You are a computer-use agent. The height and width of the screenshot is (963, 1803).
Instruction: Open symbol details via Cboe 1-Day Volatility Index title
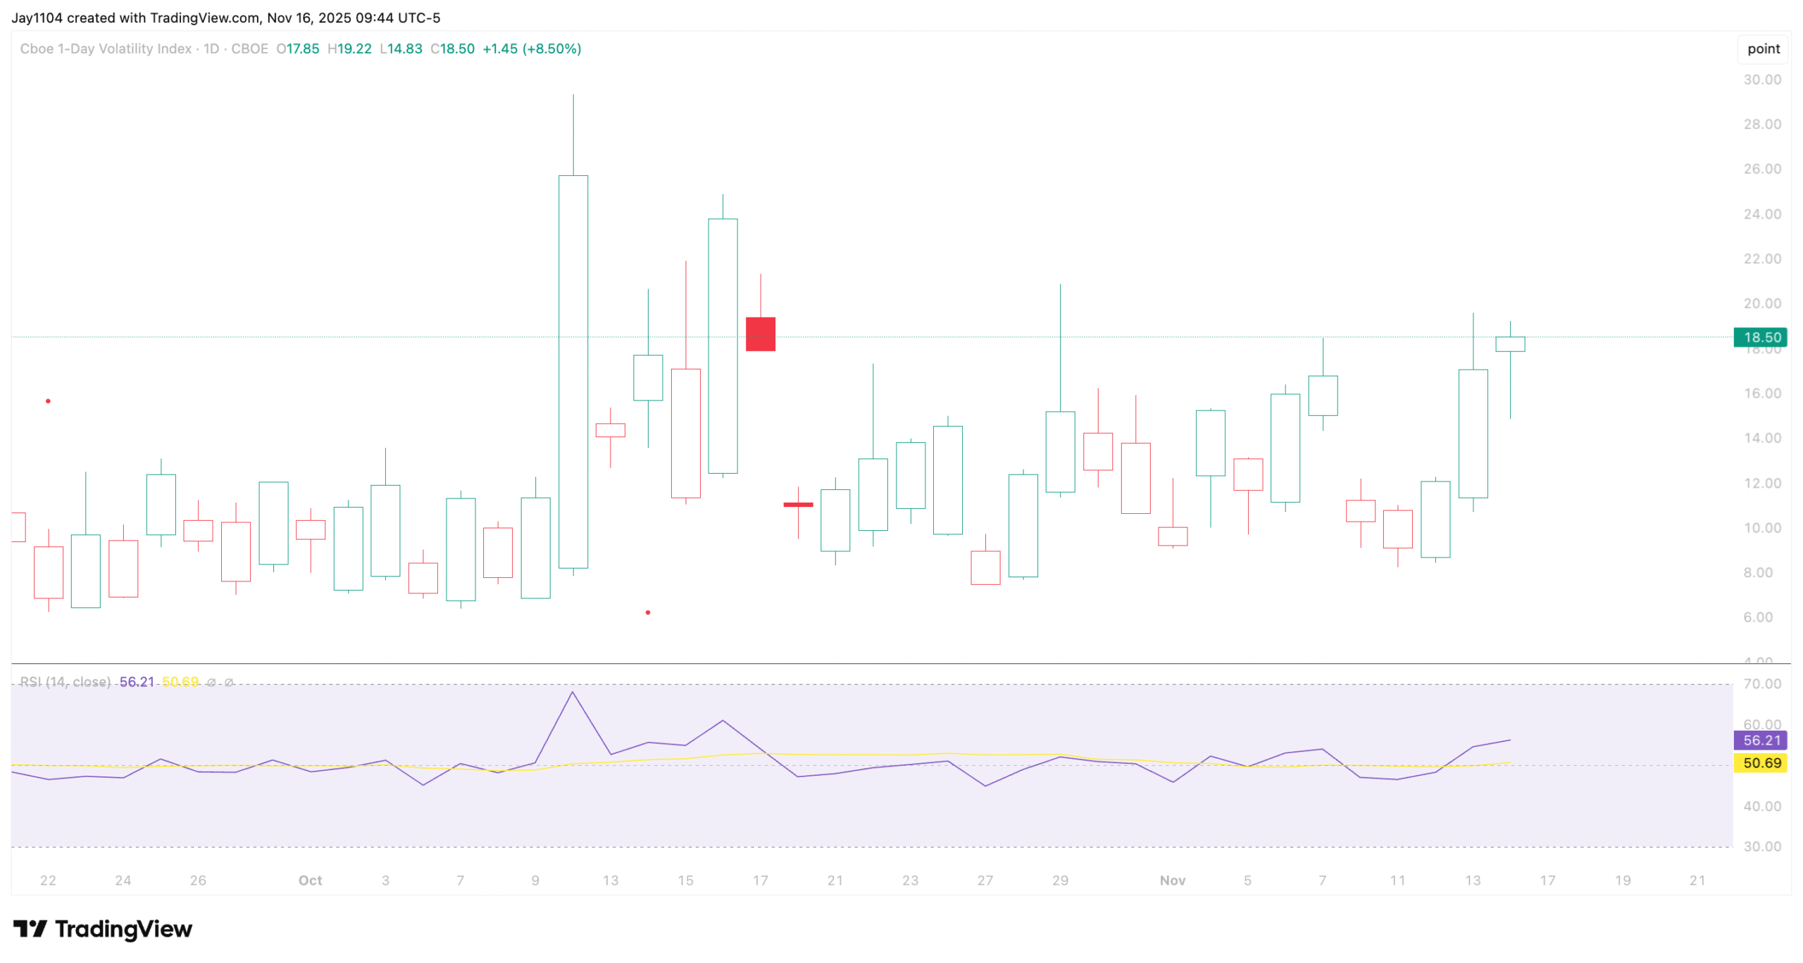click(x=106, y=49)
